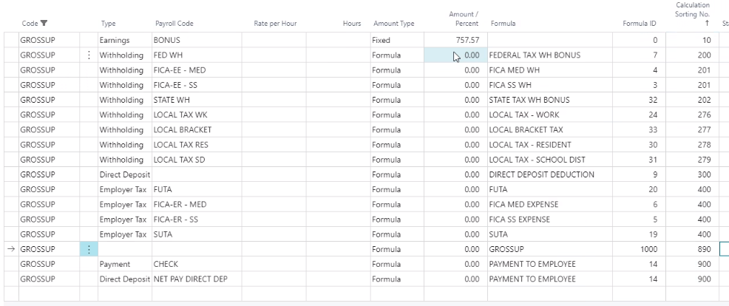Click the Hours column header

352,23
